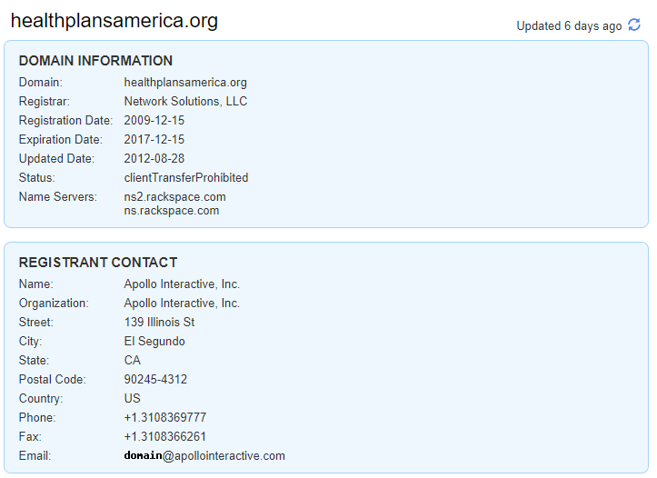Click the refresh icon beside Updated 6 days ago
The height and width of the screenshot is (478, 657).
(634, 25)
